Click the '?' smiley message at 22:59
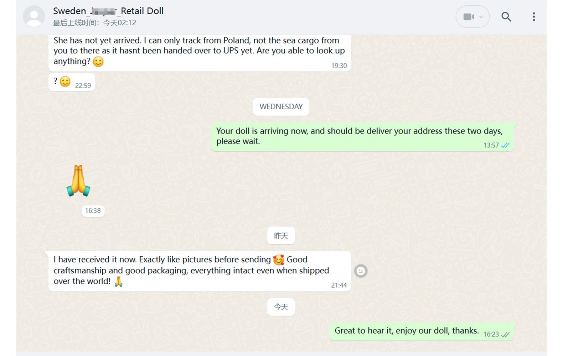 72,82
